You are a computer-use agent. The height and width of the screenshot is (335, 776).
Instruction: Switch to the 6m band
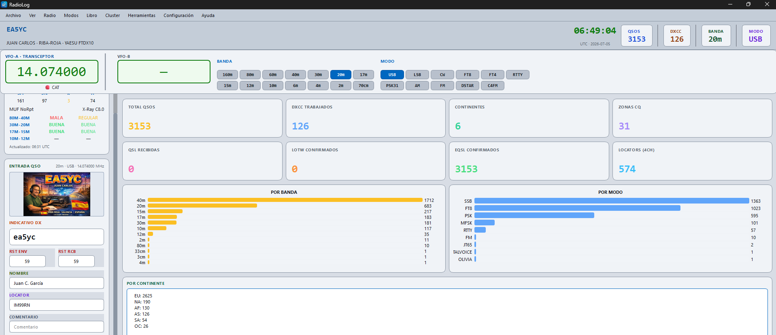pyautogui.click(x=296, y=85)
